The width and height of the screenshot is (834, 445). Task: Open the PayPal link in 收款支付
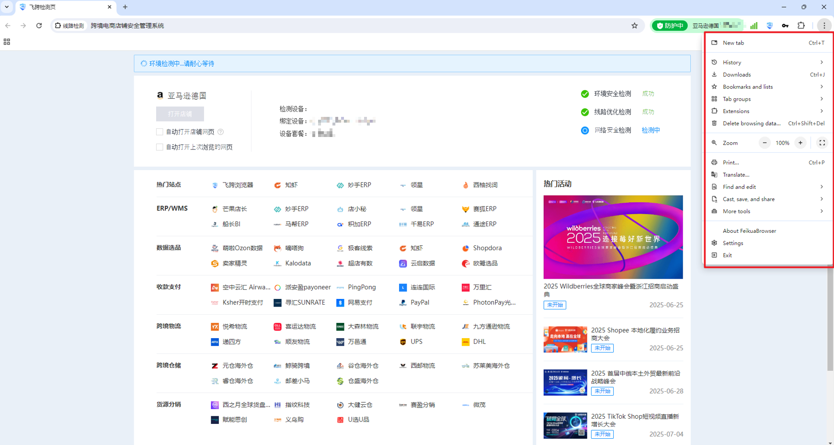[x=419, y=303]
